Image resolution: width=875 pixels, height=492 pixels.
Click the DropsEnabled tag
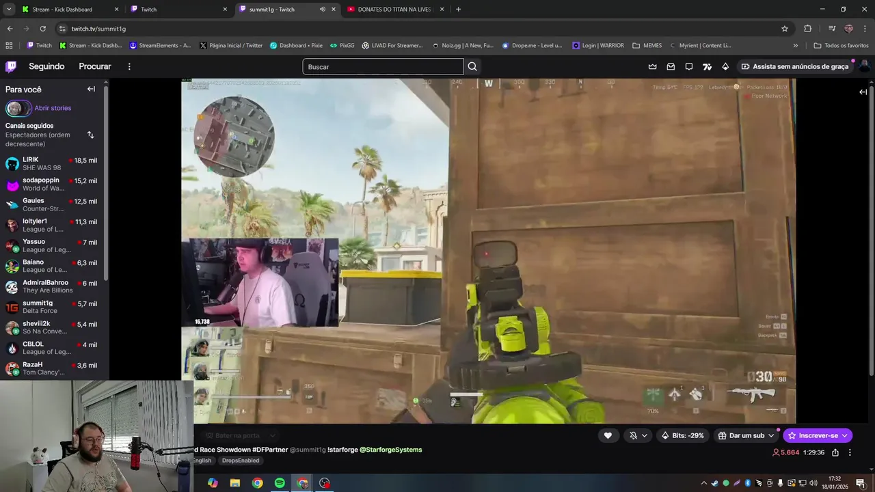241,461
